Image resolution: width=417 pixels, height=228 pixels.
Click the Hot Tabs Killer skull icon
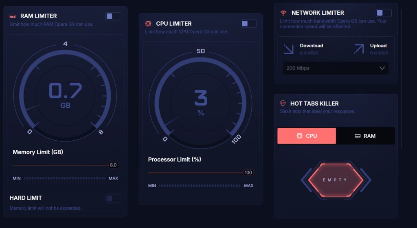pyautogui.click(x=283, y=103)
